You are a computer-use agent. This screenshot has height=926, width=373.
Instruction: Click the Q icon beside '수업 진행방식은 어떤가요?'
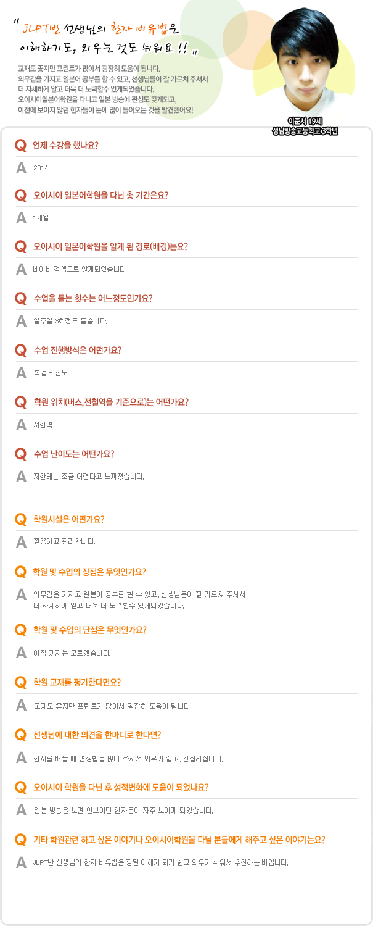[x=21, y=351]
